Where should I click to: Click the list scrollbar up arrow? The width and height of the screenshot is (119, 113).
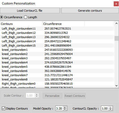[x=116, y=23]
